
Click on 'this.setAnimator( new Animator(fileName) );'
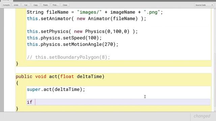pos(86,19)
